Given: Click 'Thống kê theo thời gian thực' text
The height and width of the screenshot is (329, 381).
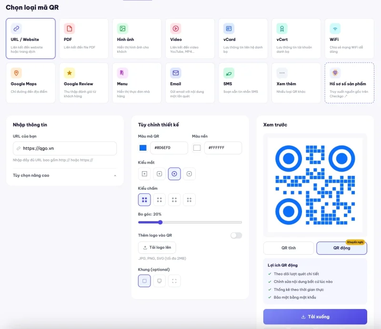Looking at the screenshot, I should [x=299, y=290].
